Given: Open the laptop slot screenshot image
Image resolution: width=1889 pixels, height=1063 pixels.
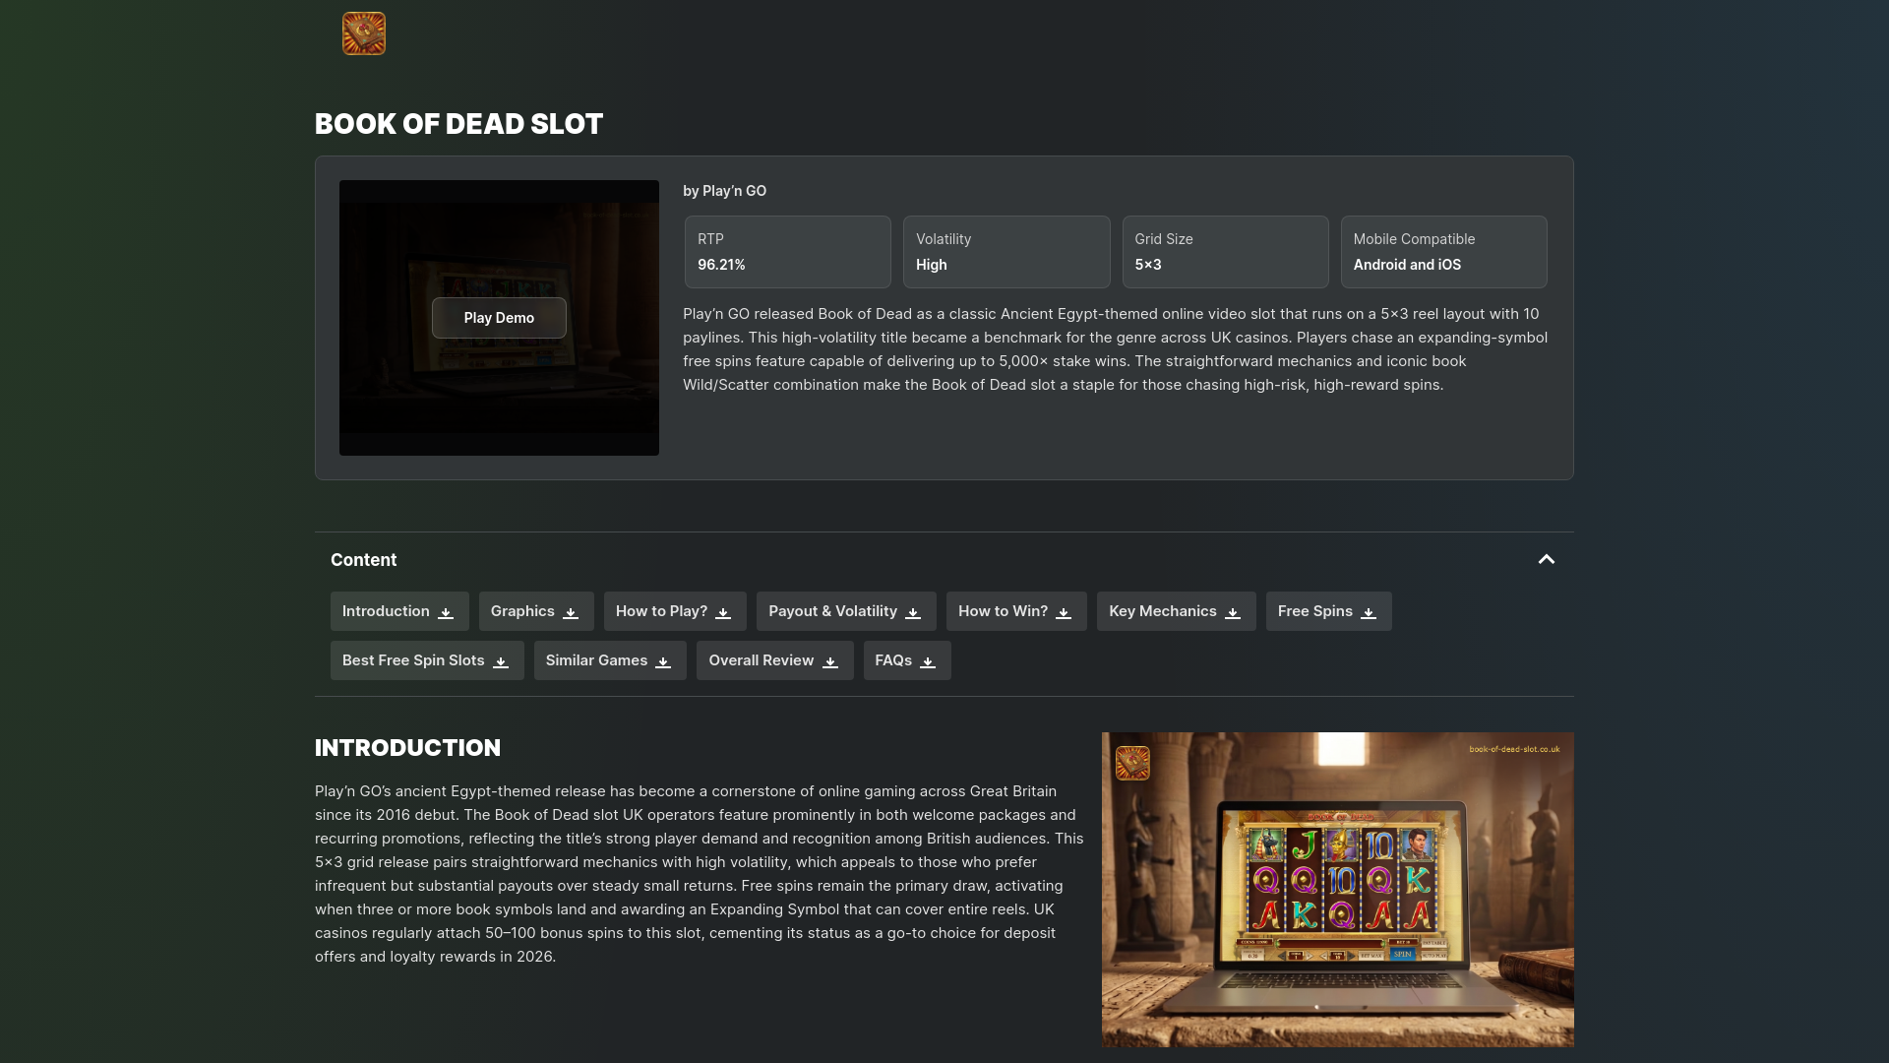Looking at the screenshot, I should point(1337,889).
